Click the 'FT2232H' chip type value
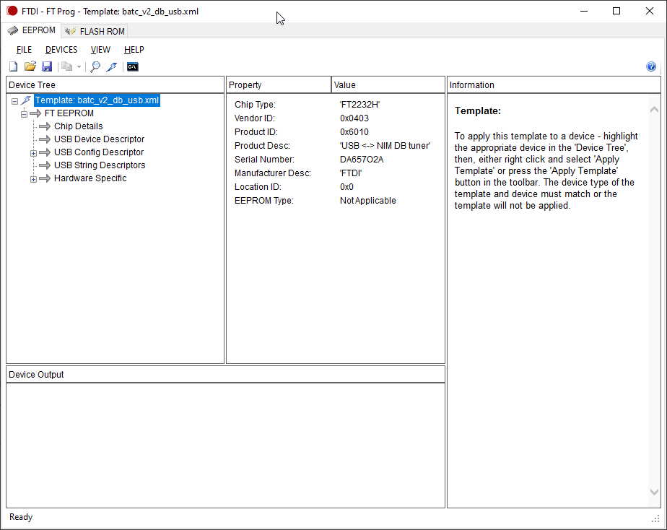Screen dimensions: 667x530 pos(360,105)
